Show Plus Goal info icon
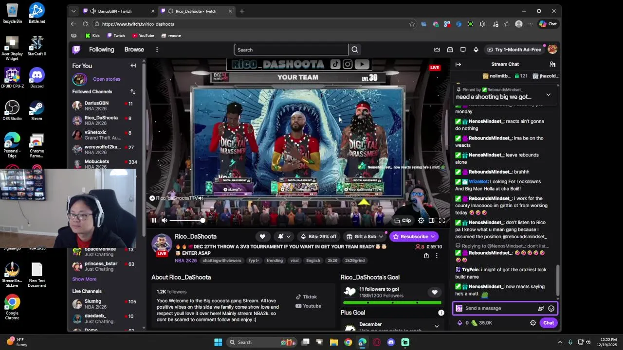The width and height of the screenshot is (623, 350). point(441,313)
